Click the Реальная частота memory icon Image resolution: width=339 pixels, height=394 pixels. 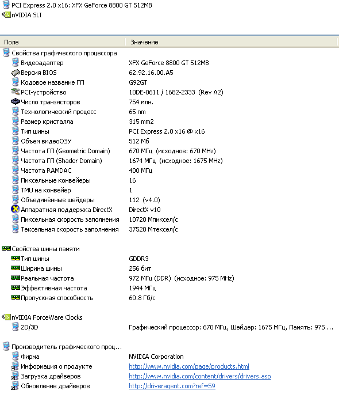click(x=16, y=278)
